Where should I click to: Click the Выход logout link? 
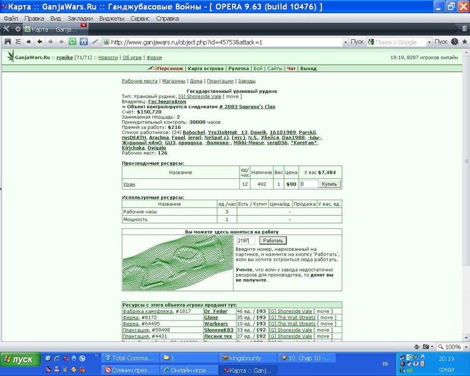point(308,68)
